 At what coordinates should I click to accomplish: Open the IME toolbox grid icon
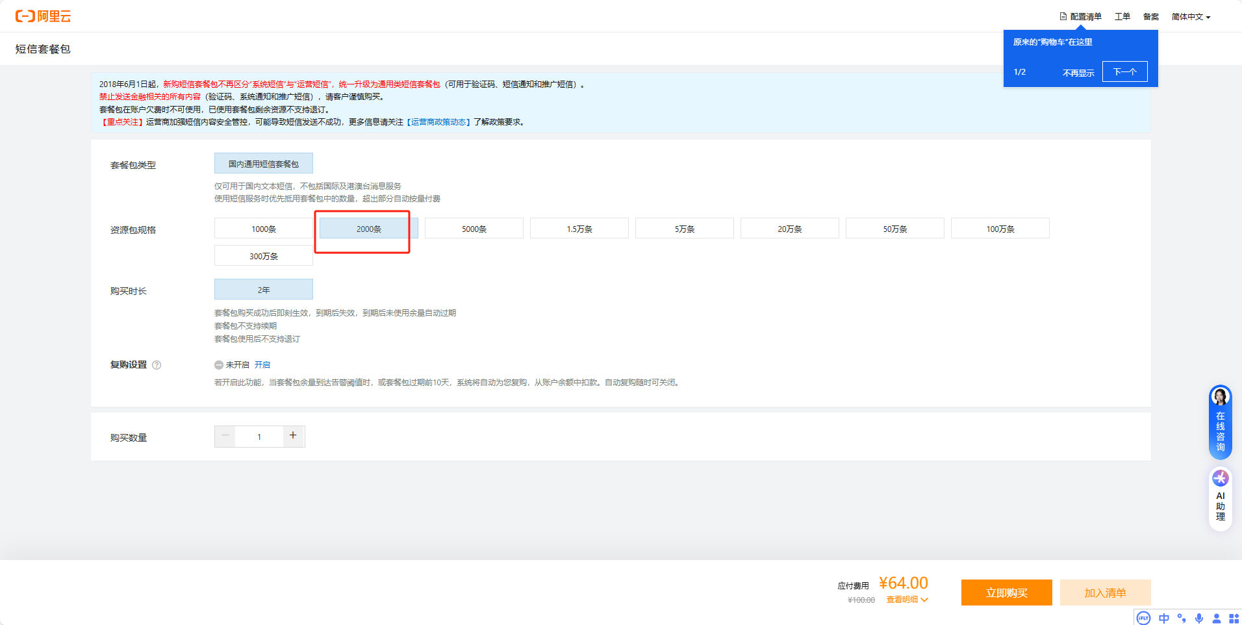tap(1234, 618)
